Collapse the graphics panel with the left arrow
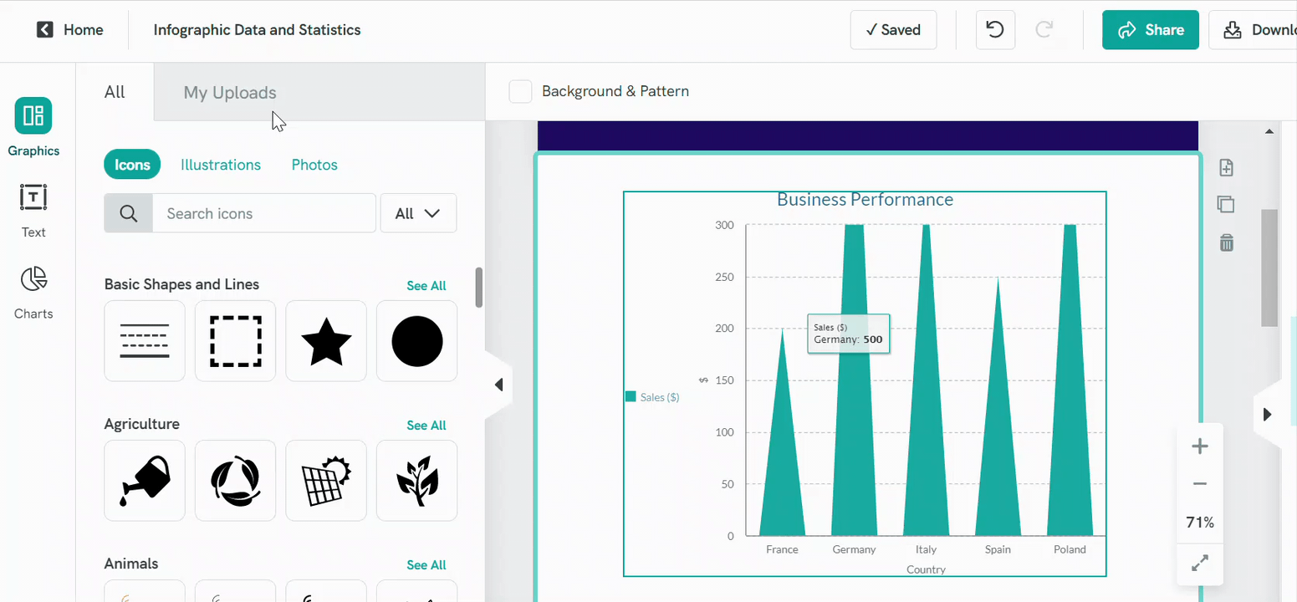 click(x=499, y=384)
